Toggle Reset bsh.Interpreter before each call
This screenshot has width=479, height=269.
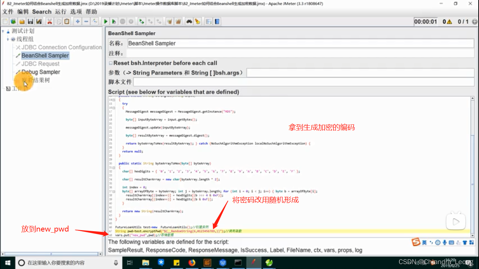pyautogui.click(x=110, y=63)
